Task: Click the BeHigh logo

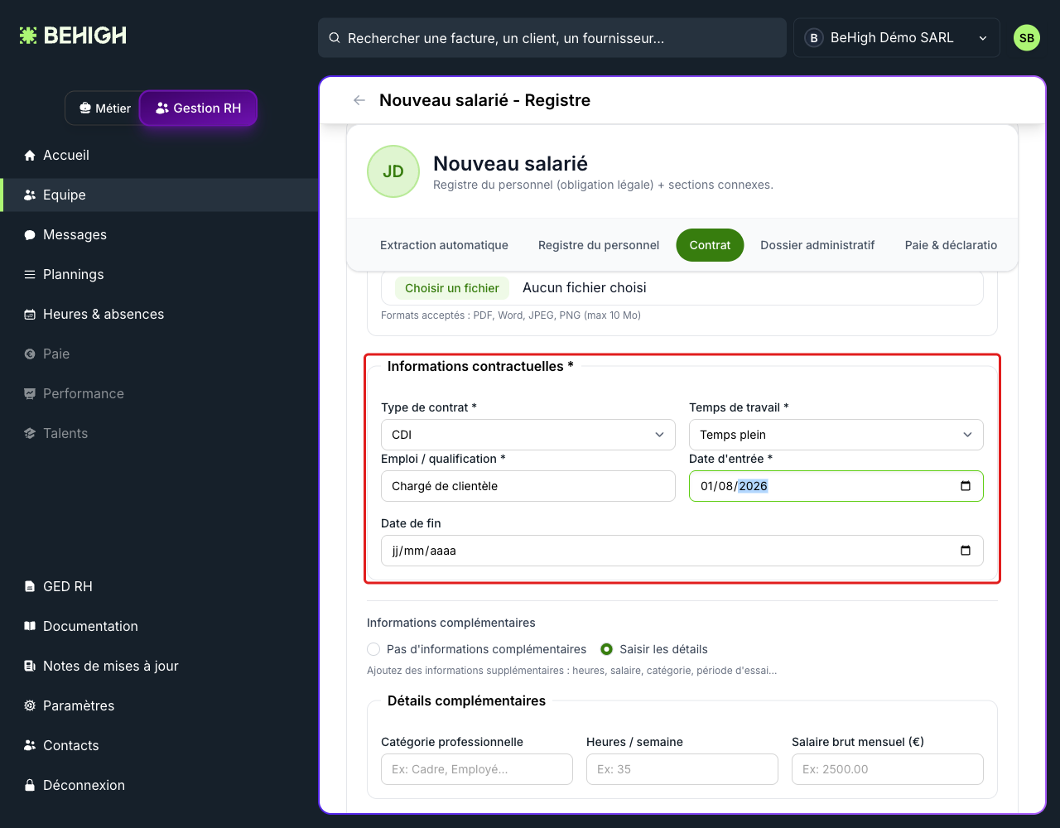Action: tap(73, 36)
